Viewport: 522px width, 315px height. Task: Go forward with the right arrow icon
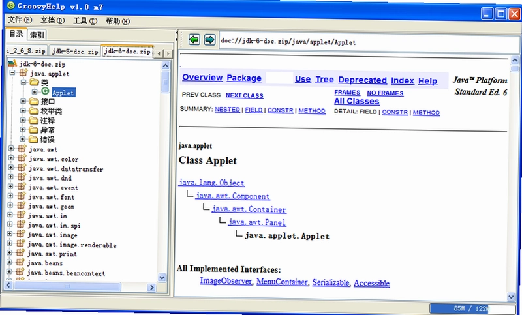209,40
